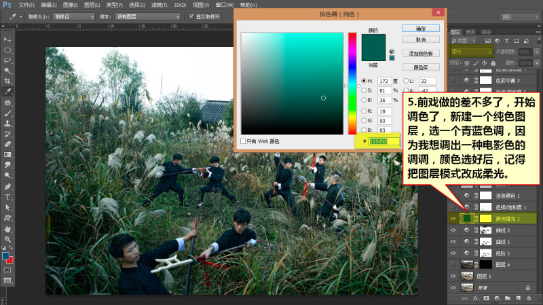Screen dimensions: 543x305
Task: Select the S saturation radio button
Action: tap(364, 90)
